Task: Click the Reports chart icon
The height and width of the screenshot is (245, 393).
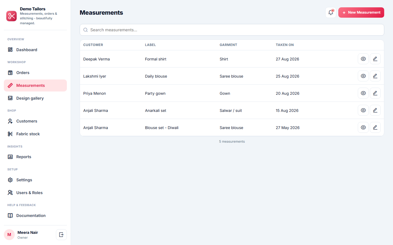Action: pyautogui.click(x=10, y=157)
